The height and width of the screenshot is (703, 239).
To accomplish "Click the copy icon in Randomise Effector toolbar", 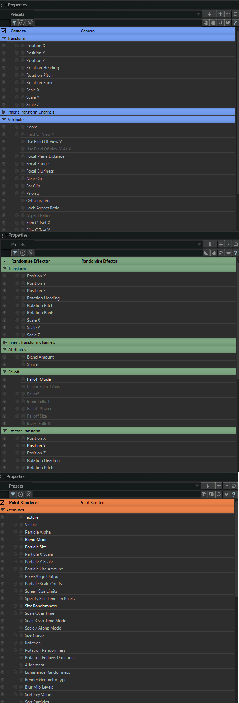I will click(x=206, y=253).
